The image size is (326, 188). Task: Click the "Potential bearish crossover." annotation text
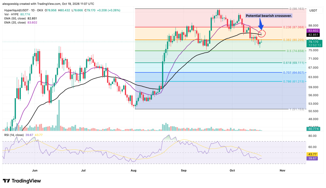tap(269, 16)
